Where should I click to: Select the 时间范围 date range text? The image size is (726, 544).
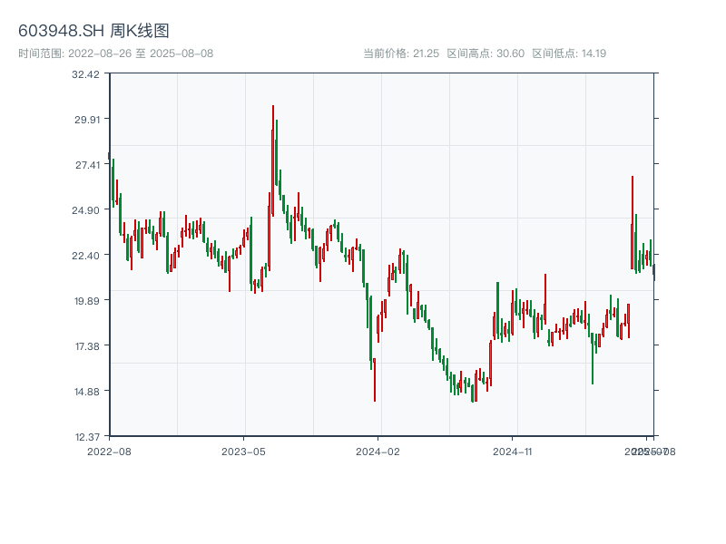[116, 53]
